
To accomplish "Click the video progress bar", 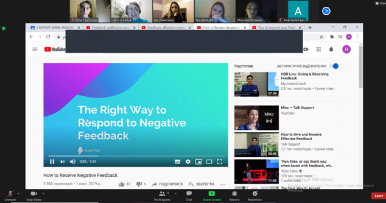I will [x=135, y=156].
